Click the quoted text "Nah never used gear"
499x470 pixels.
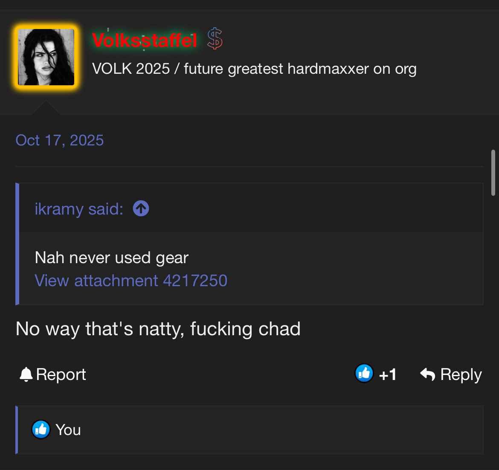click(111, 258)
